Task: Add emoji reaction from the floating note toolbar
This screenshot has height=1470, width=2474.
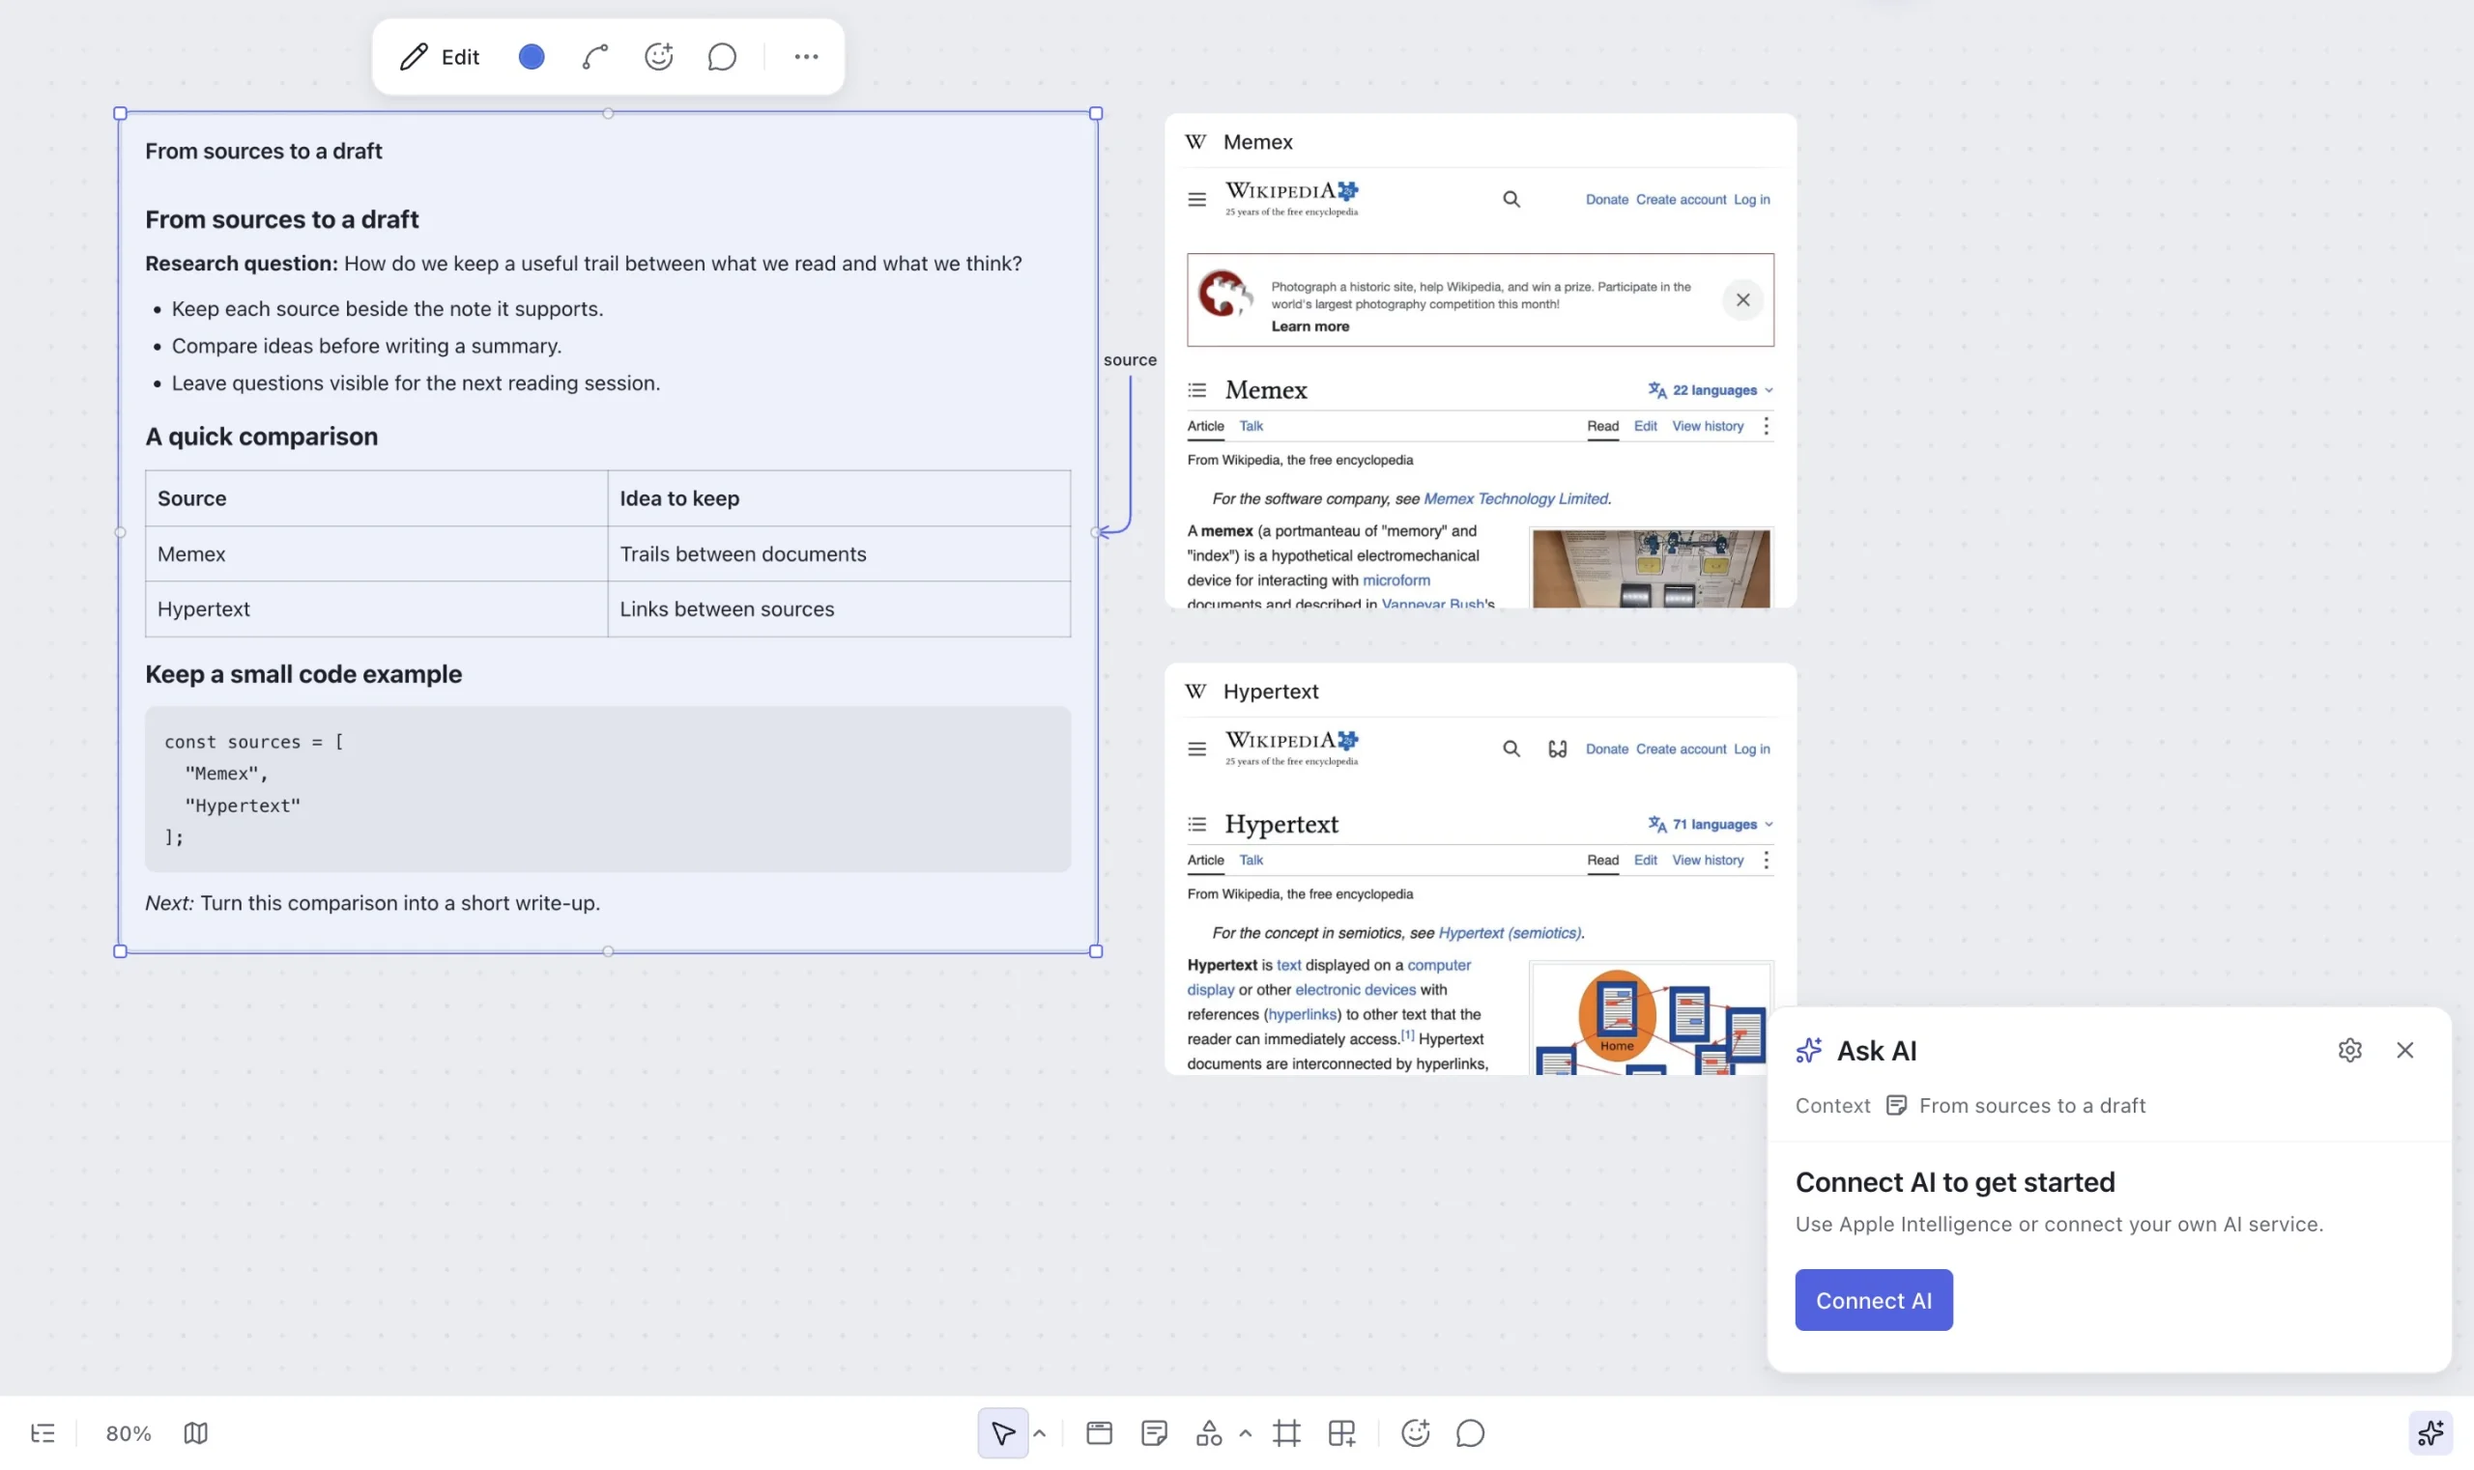Action: (x=659, y=56)
